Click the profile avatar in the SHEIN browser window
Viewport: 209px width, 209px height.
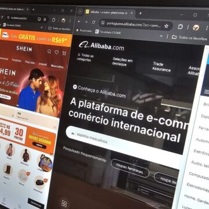pyautogui.click(x=63, y=20)
